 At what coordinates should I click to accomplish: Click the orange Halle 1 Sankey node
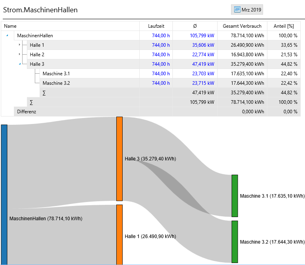tap(119, 234)
